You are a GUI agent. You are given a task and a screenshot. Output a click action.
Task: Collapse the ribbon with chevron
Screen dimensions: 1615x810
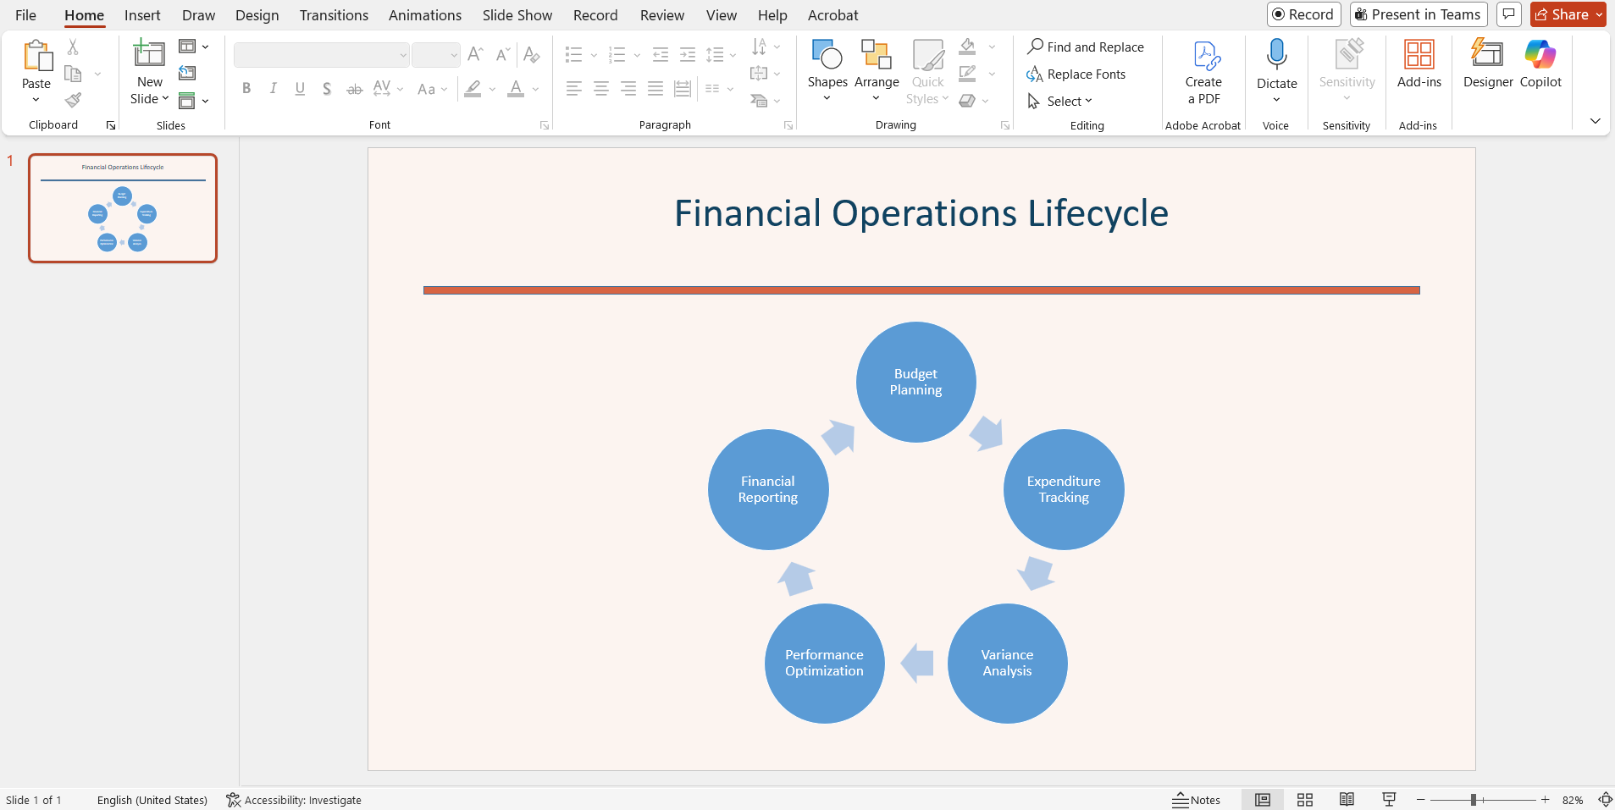pyautogui.click(x=1596, y=121)
